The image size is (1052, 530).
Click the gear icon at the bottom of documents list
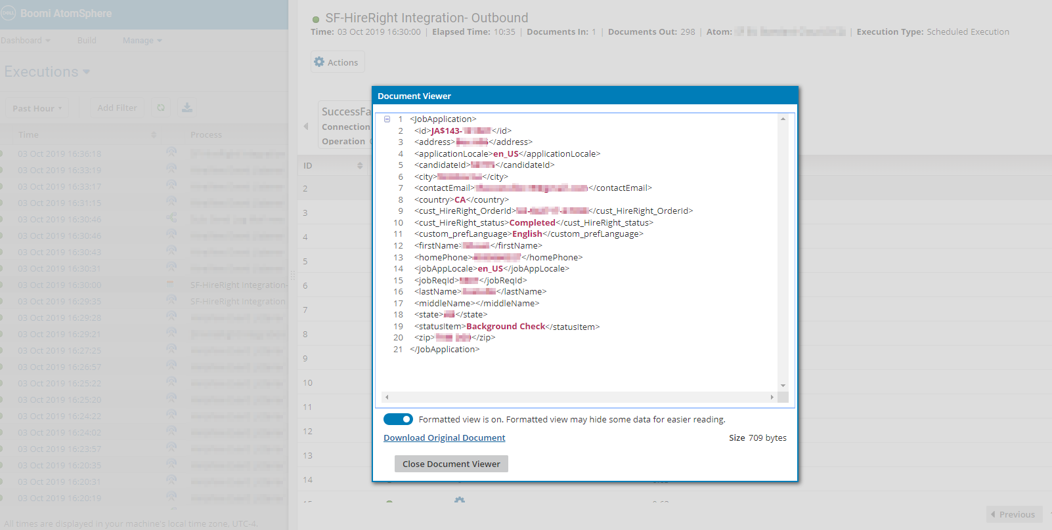click(460, 500)
